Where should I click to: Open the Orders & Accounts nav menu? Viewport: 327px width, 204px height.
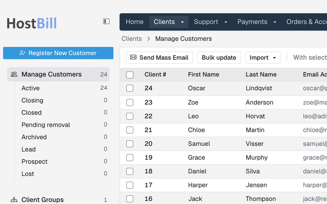[307, 22]
